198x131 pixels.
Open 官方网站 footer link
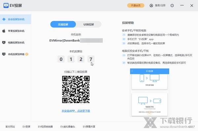(x=10, y=127)
